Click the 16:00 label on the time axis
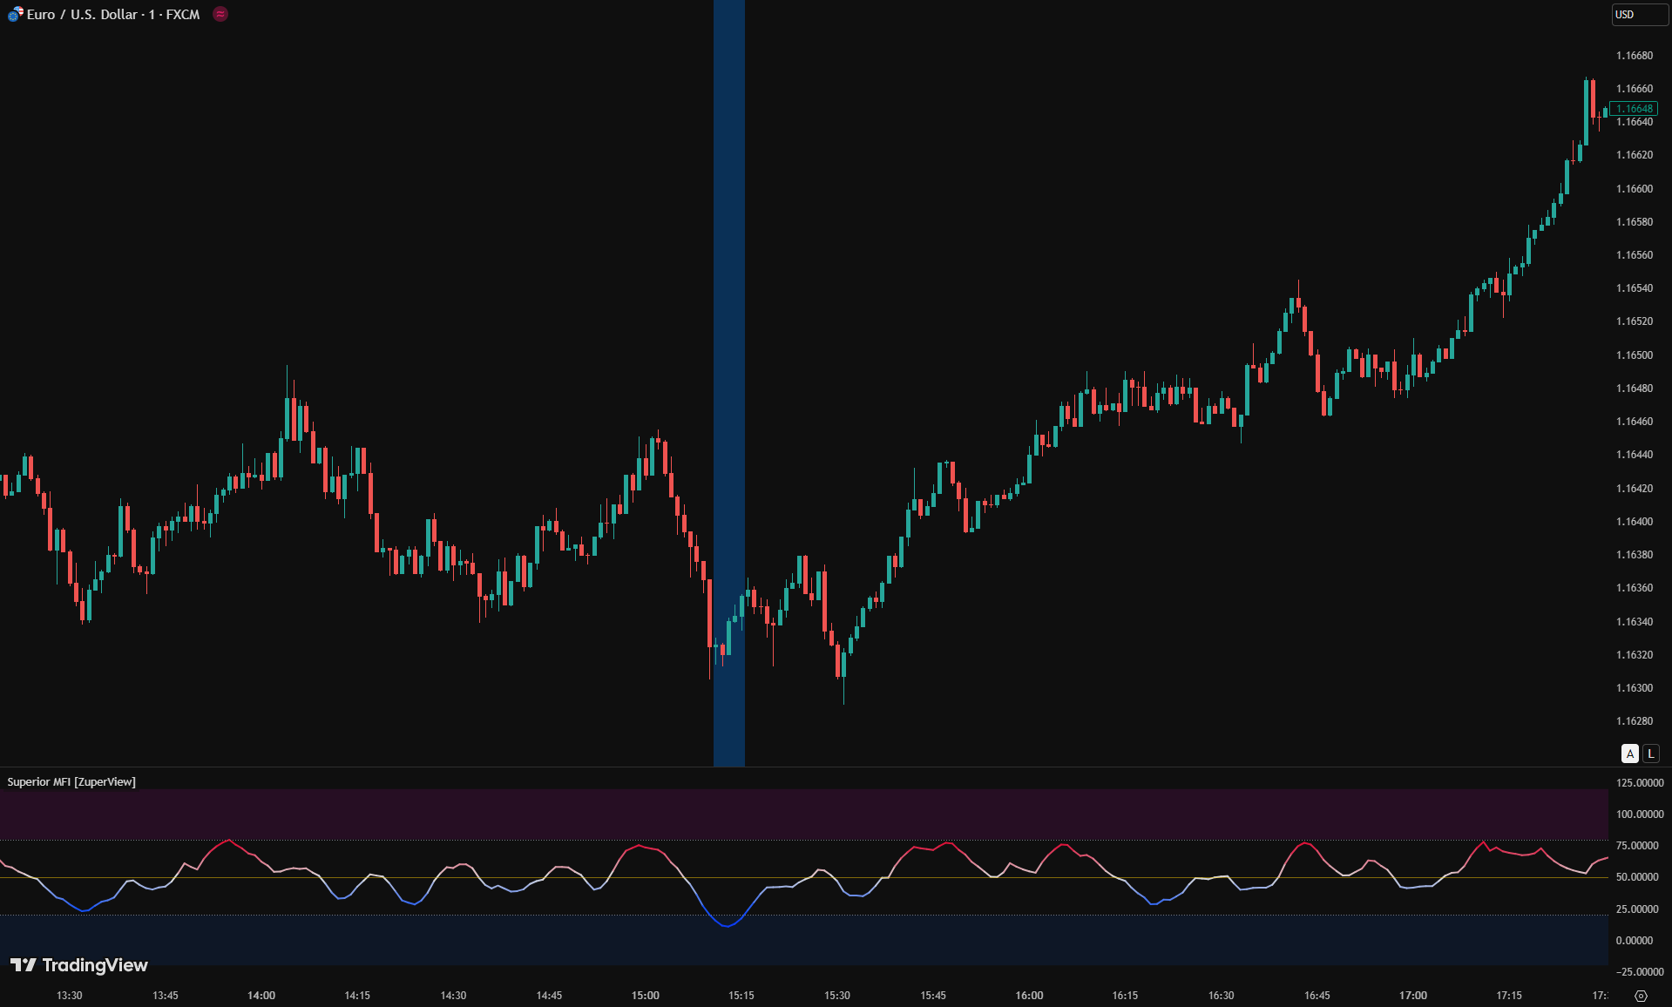The image size is (1672, 1007). (x=1029, y=996)
